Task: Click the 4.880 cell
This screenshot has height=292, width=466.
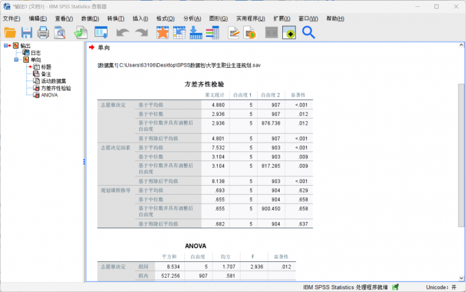Action: [x=218, y=105]
